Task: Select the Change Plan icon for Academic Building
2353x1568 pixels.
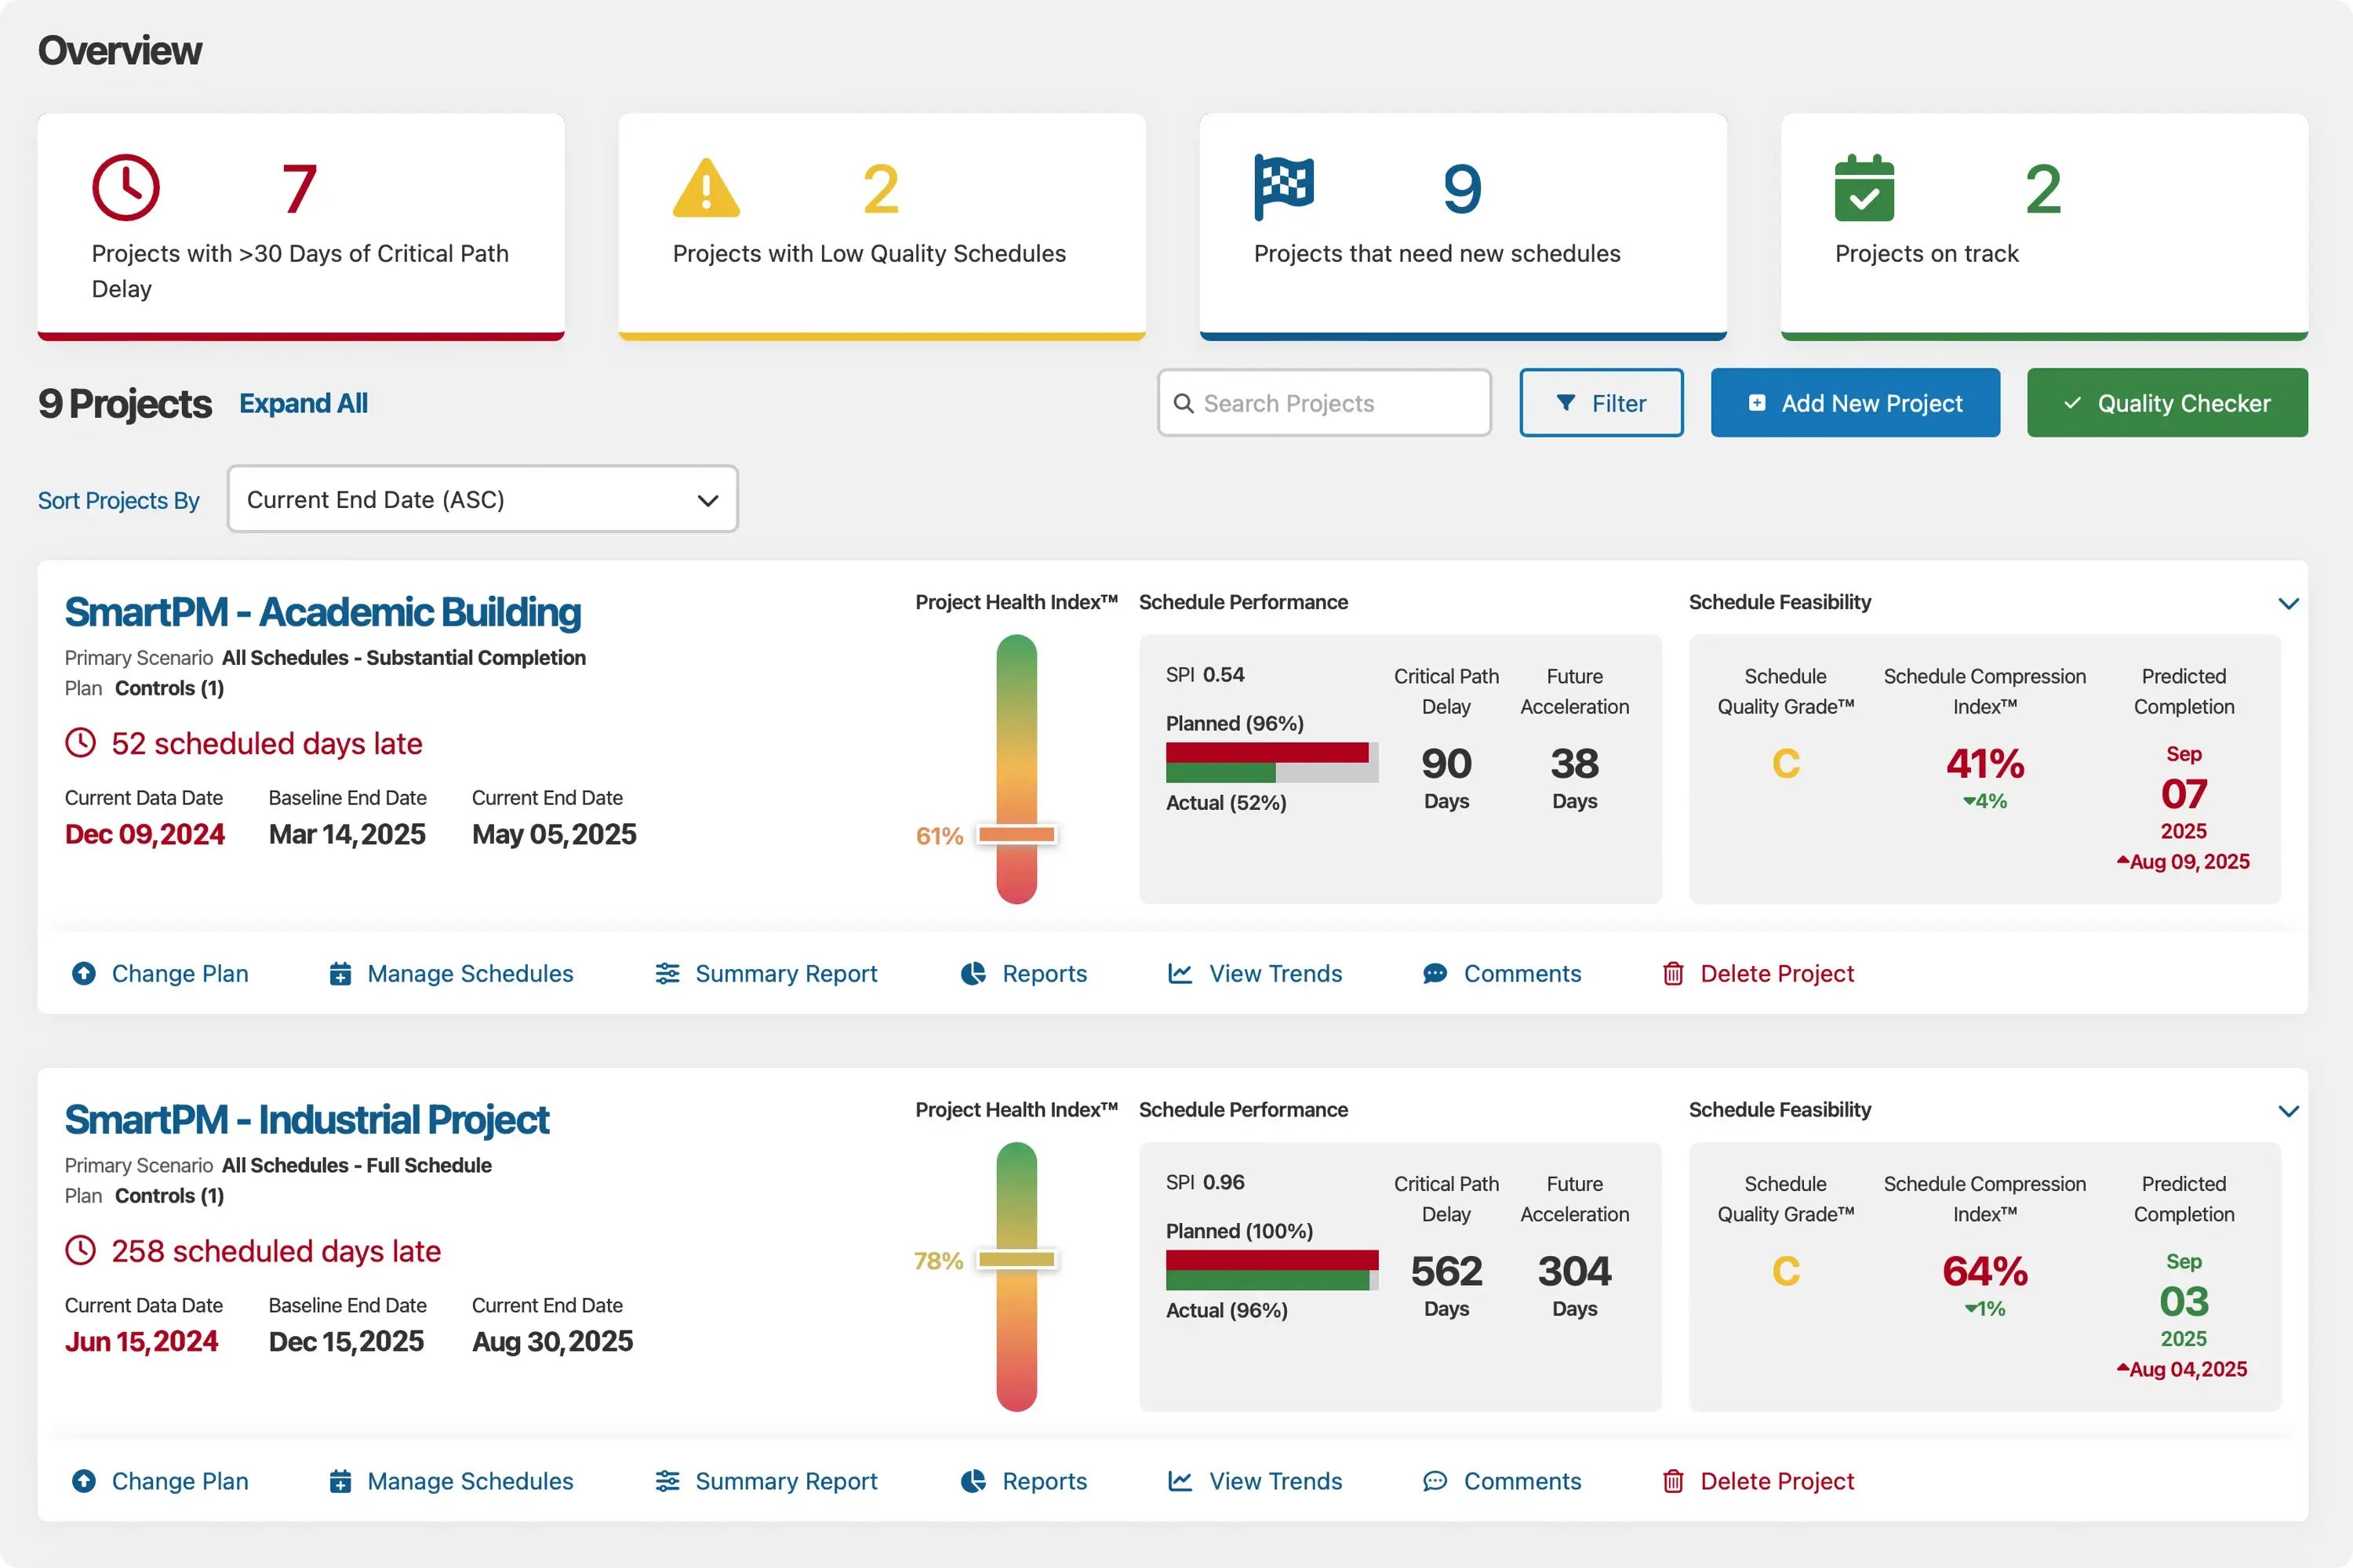Action: [x=83, y=973]
